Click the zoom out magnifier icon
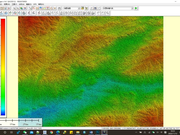 pyautogui.click(x=18, y=8)
